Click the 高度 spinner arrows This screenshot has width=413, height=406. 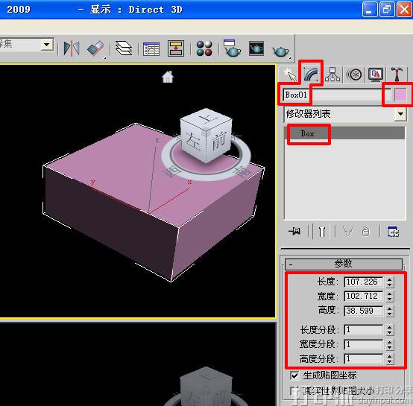(390, 311)
